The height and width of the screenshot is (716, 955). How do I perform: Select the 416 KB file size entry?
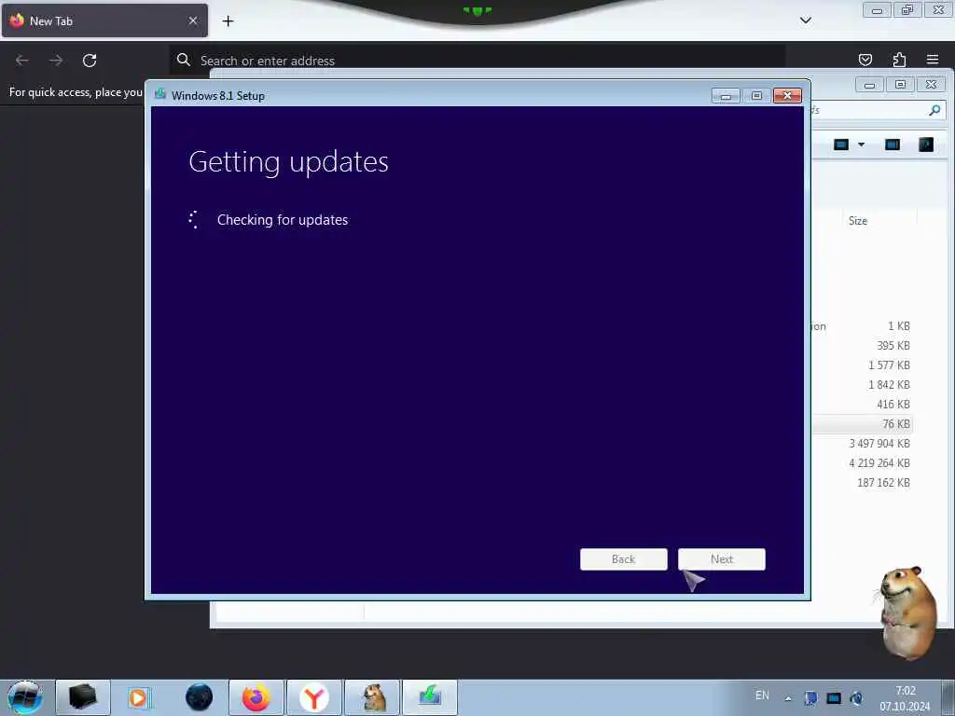893,405
